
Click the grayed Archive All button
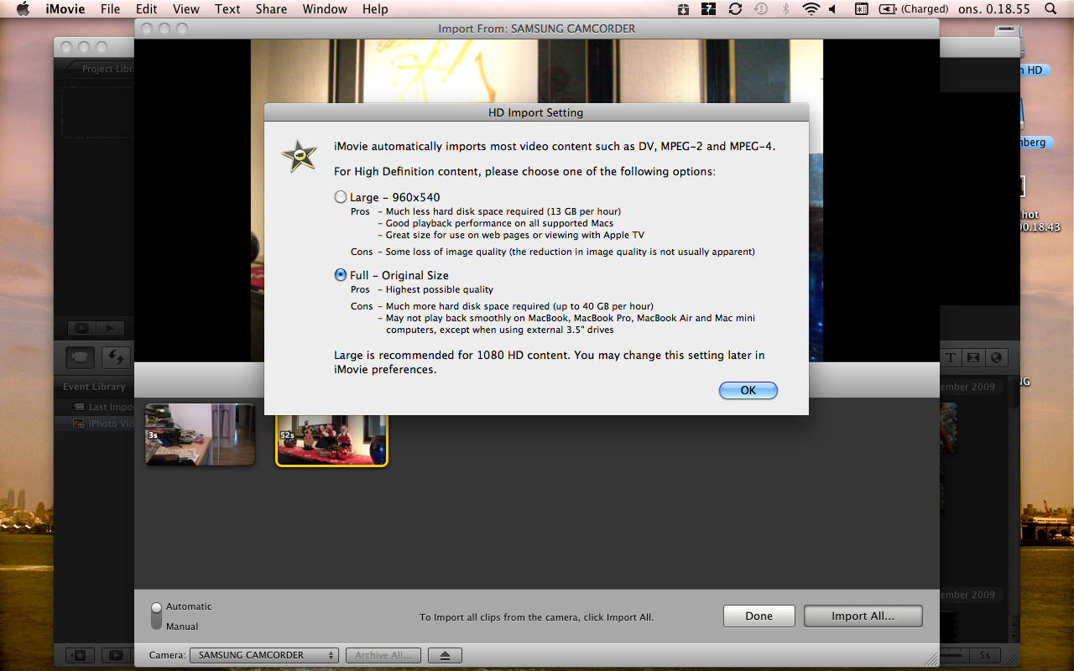point(383,655)
